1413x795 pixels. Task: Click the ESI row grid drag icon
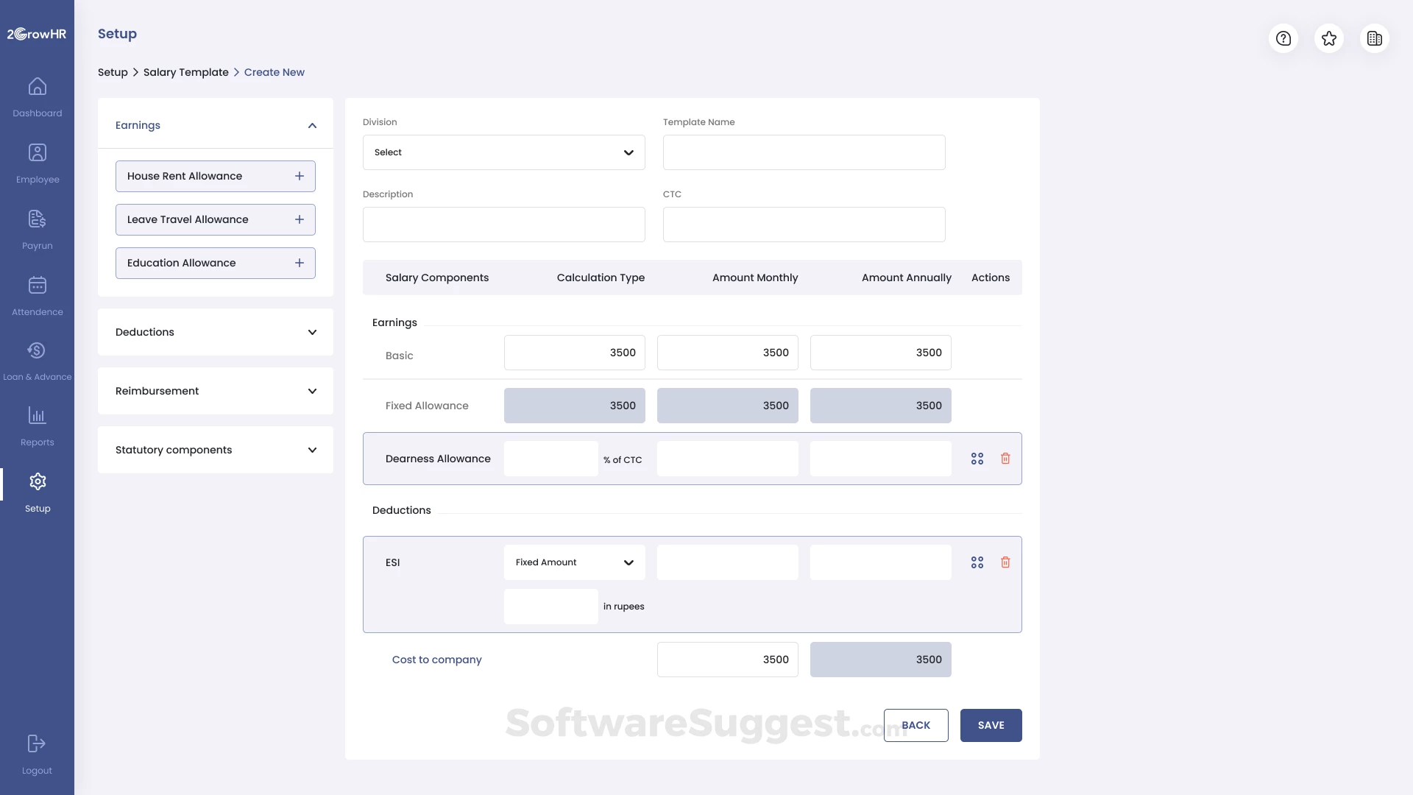[x=977, y=562]
